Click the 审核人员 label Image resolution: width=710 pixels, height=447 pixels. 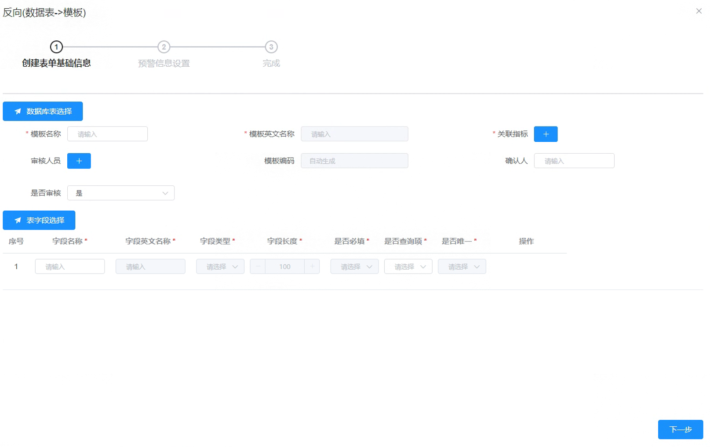46,161
